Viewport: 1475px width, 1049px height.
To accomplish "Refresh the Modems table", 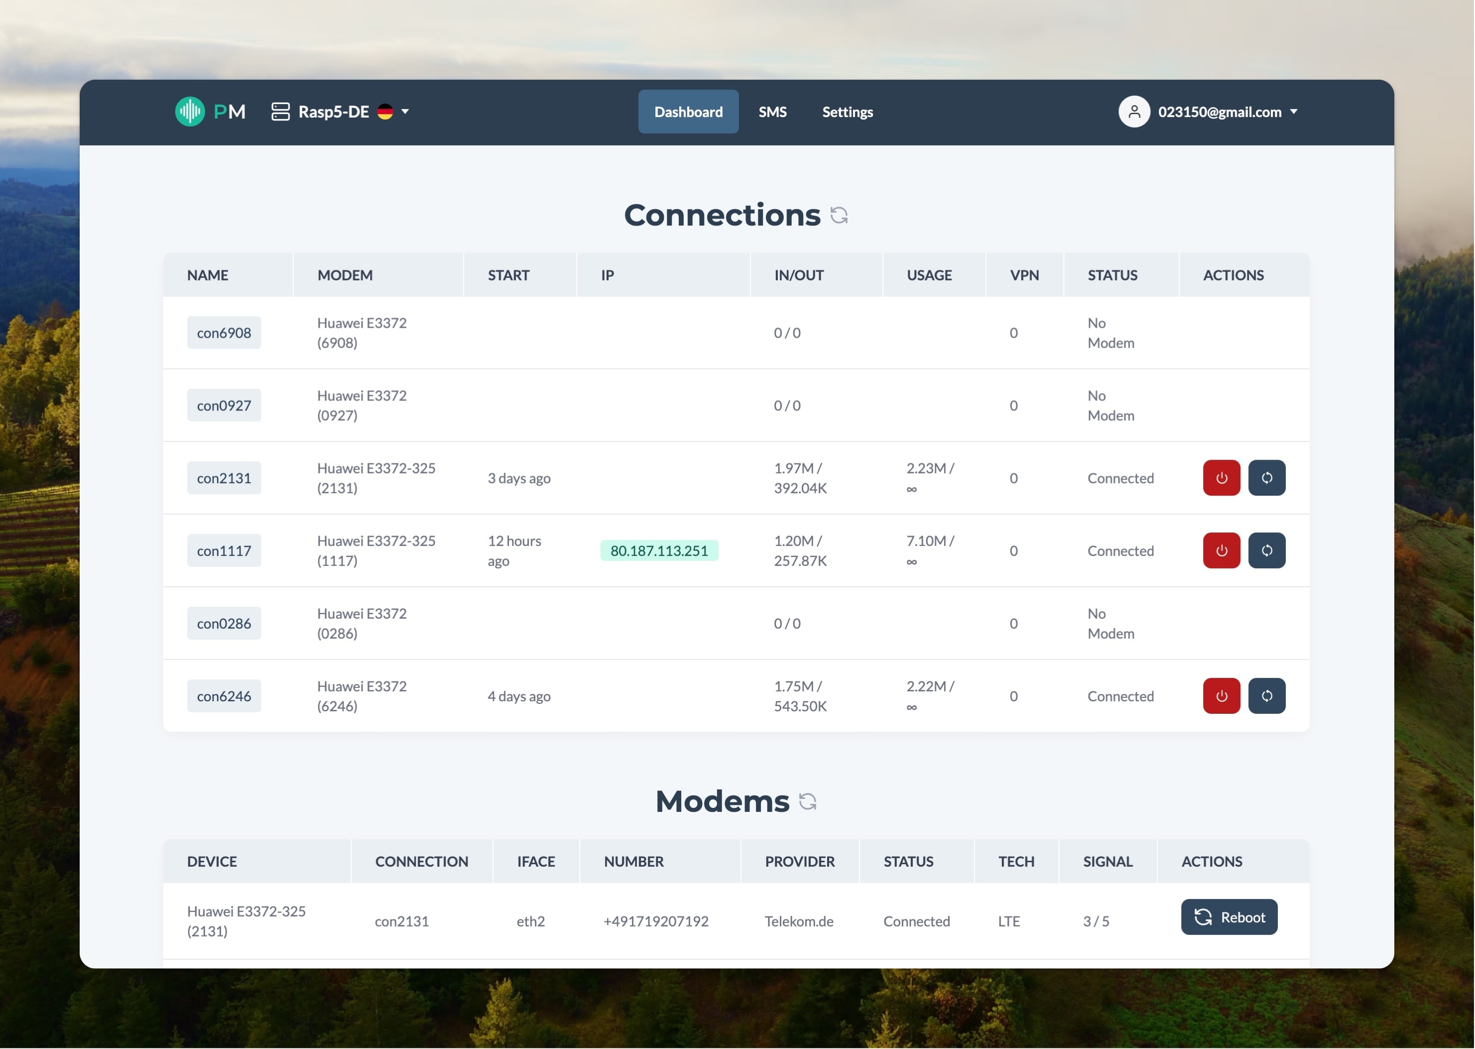I will click(x=807, y=801).
